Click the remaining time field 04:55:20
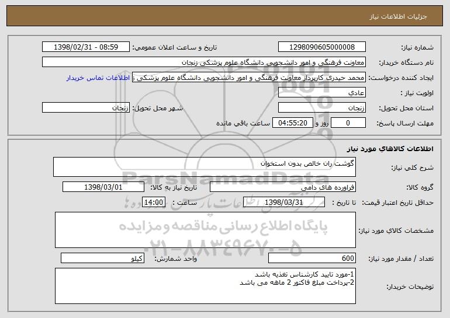450x318 pixels. (292, 123)
